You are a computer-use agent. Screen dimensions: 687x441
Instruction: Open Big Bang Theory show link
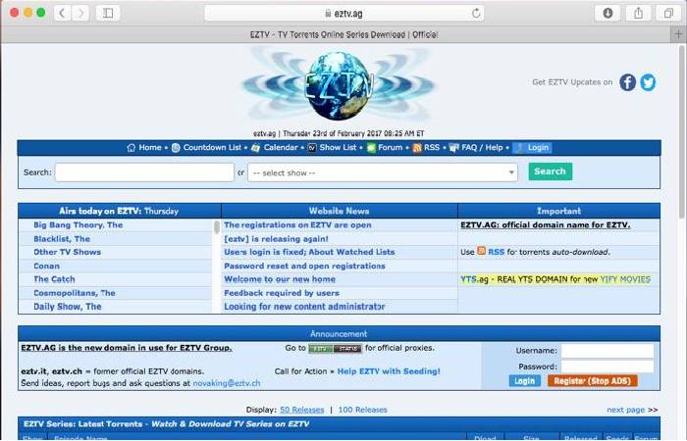[x=78, y=224]
